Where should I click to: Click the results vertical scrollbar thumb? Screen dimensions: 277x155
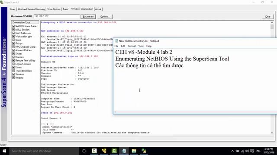click(272, 27)
